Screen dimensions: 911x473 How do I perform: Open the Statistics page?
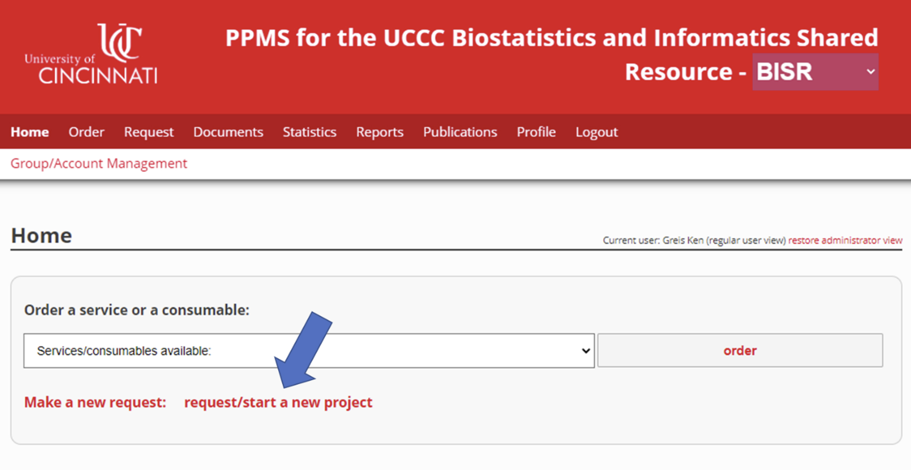[310, 132]
